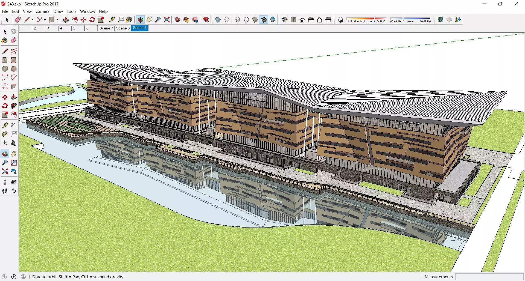The image size is (525, 281).
Task: Activate the Position Camera tool
Action: coord(5,182)
